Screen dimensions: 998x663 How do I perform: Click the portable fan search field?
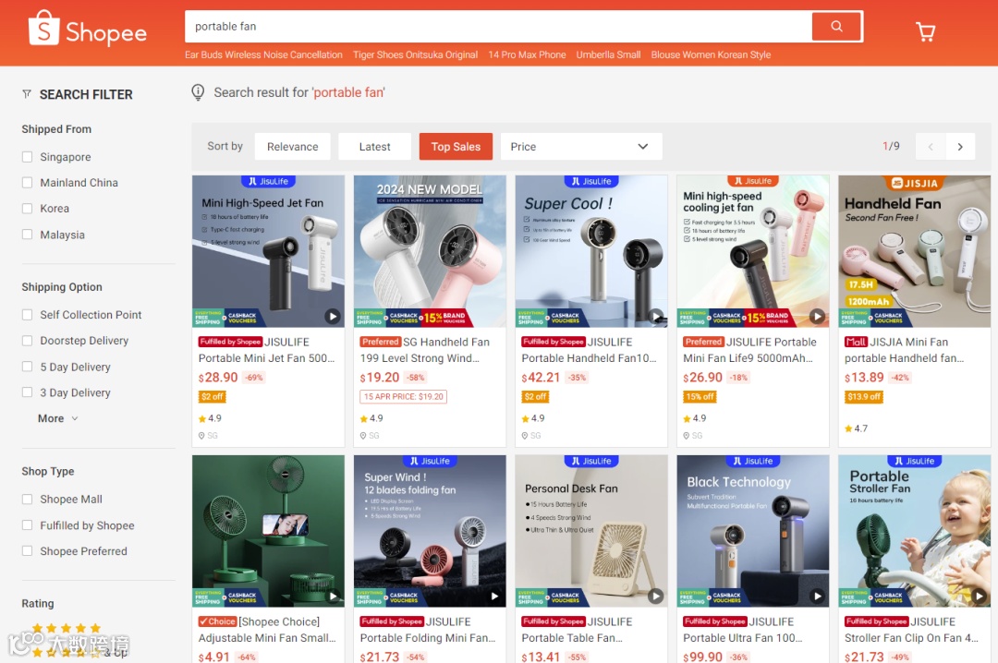[x=498, y=26]
